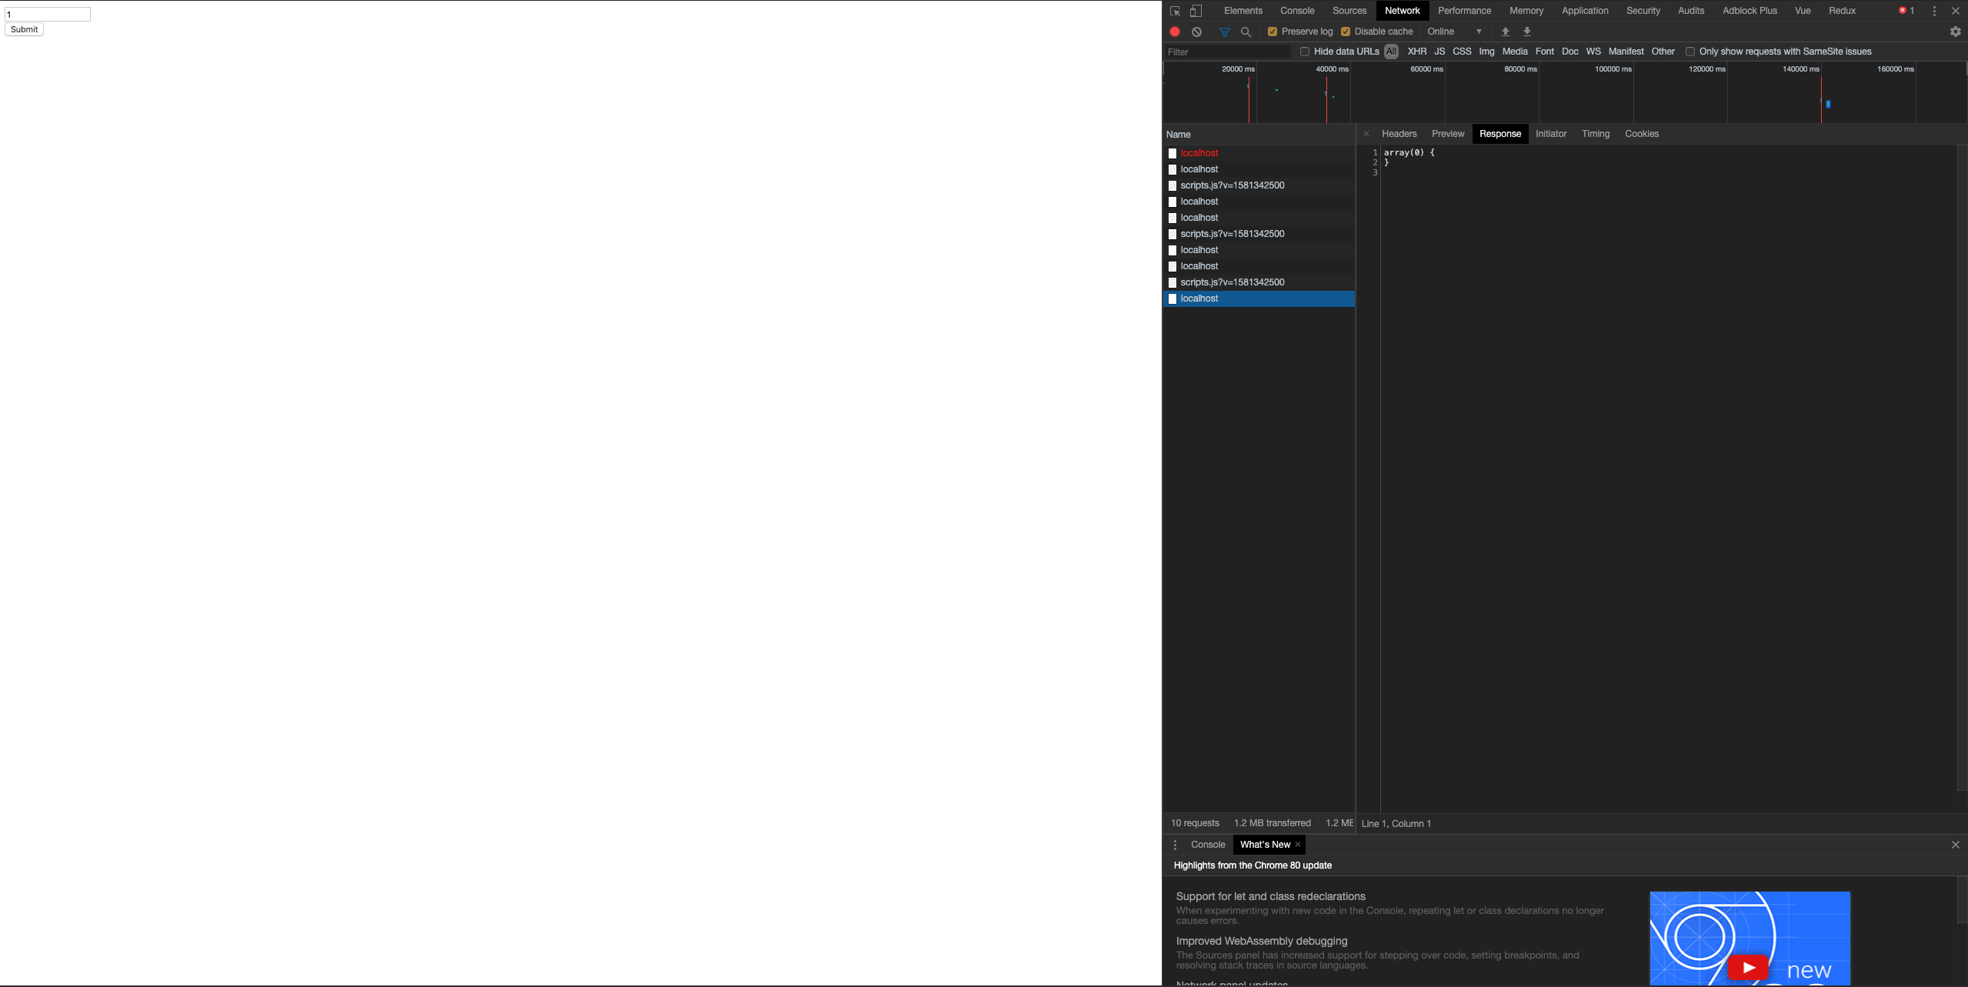
Task: Open the drawer overflow menu
Action: coord(1175,844)
